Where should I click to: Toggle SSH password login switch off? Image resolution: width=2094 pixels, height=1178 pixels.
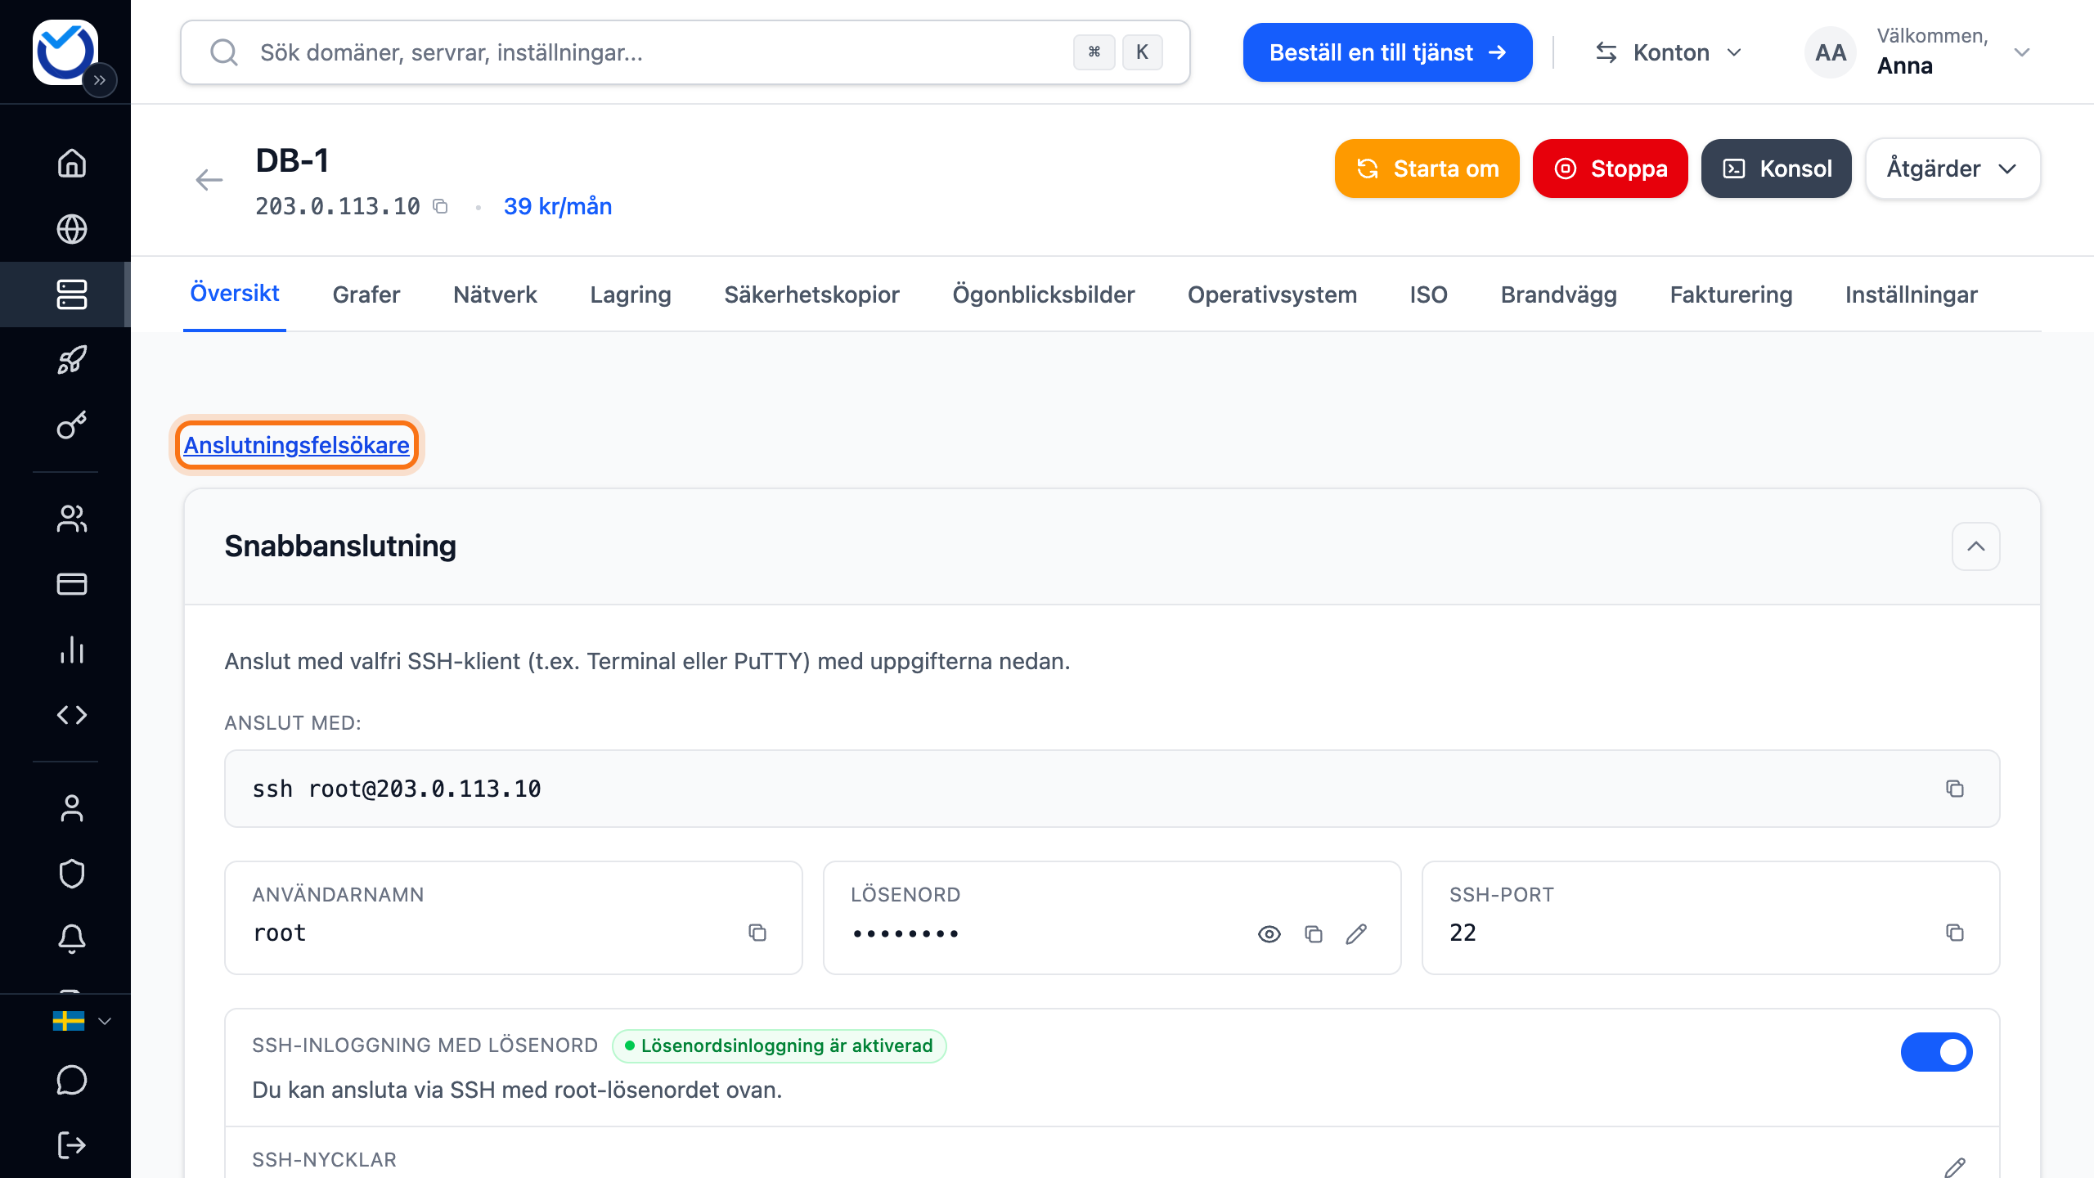tap(1936, 1051)
